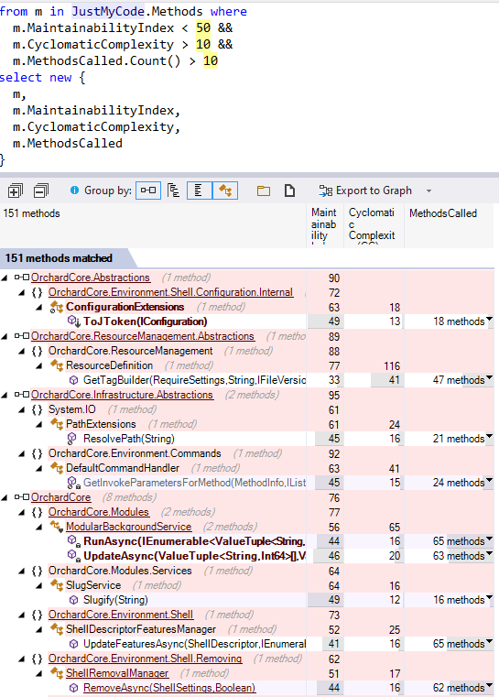Toggle grouping by type

[x=225, y=191]
